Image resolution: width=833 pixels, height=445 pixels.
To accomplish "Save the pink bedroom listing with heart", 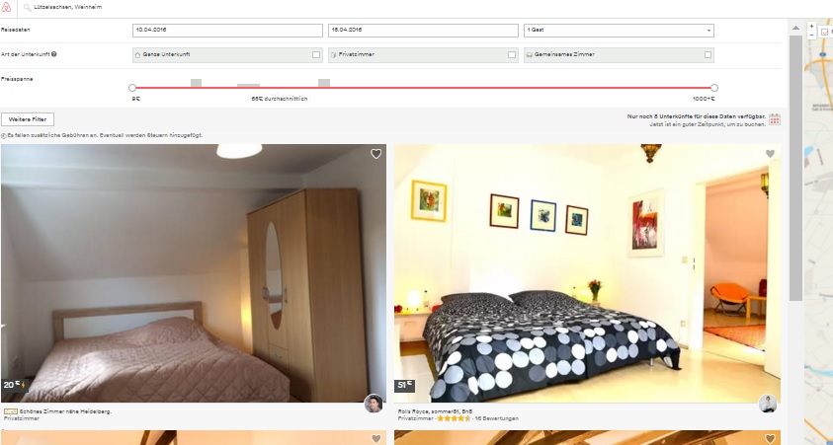I will coord(375,154).
